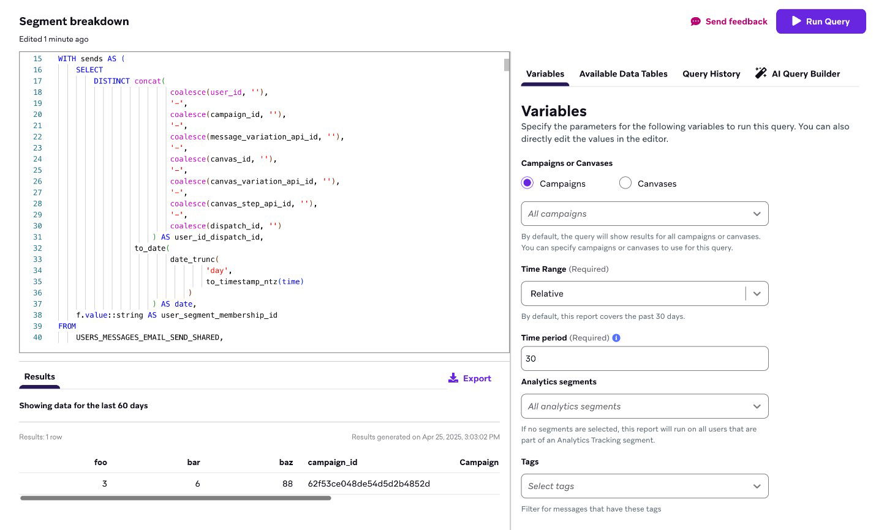Click the speech bubble icon beside Send feedback

click(x=695, y=21)
